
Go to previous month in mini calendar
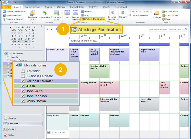pos(11,27)
